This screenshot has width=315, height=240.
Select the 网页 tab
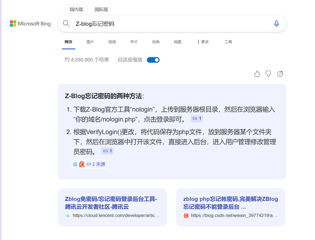69,42
